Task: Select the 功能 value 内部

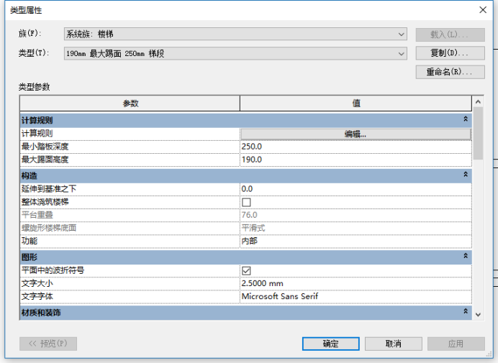Action: click(x=356, y=241)
